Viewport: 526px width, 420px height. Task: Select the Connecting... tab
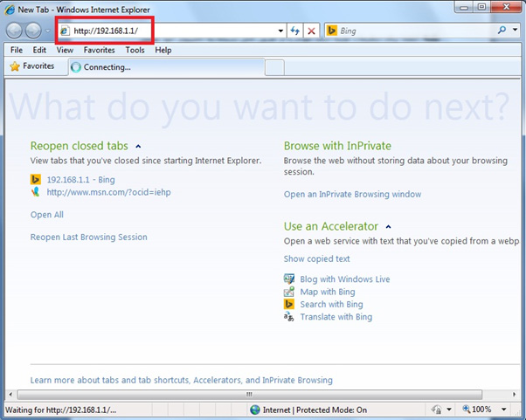point(167,67)
